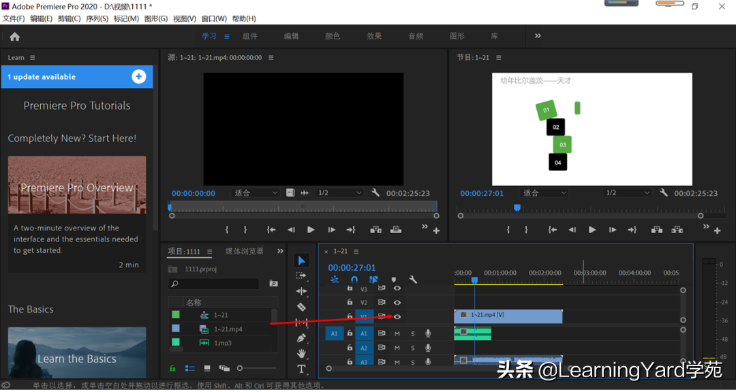
Task: Click timeline timecode 00:00:27:01
Action: (x=352, y=268)
